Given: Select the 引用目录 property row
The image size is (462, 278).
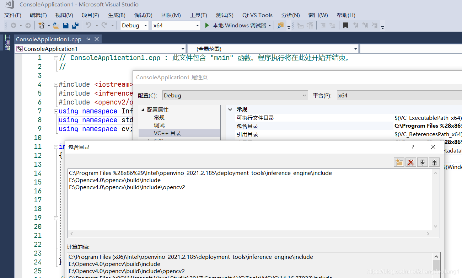Looking at the screenshot, I should tap(344, 134).
